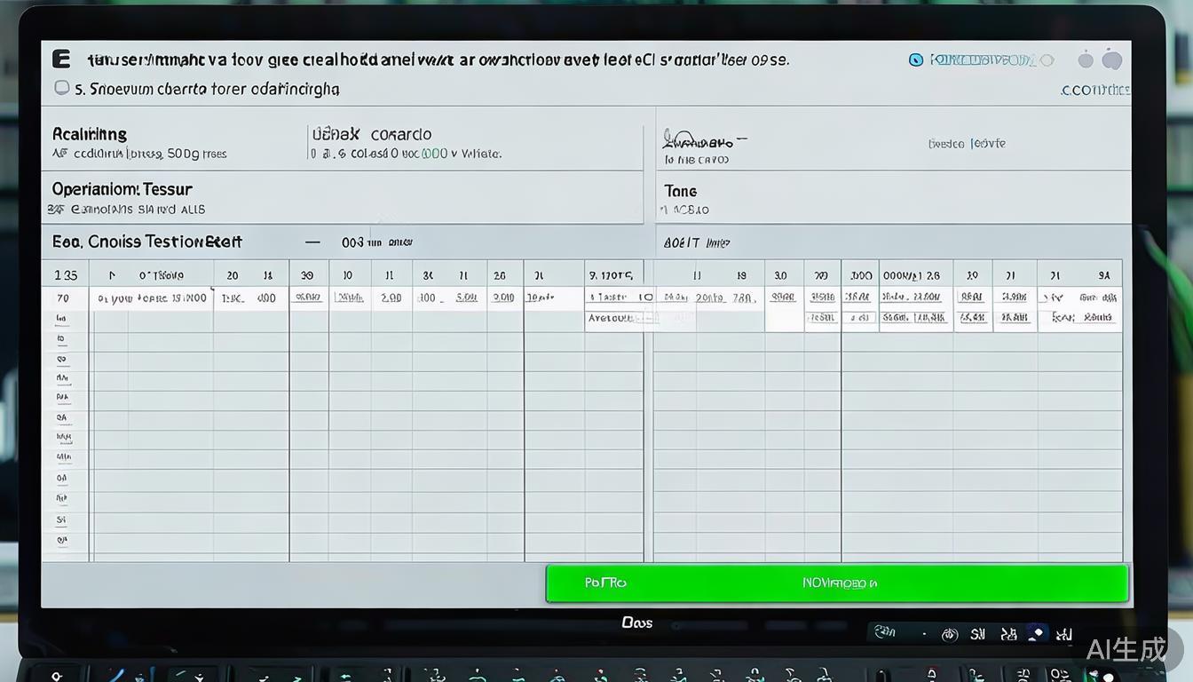Click the small circle icon at the search field's end
This screenshot has width=1193, height=682.
click(x=1047, y=60)
